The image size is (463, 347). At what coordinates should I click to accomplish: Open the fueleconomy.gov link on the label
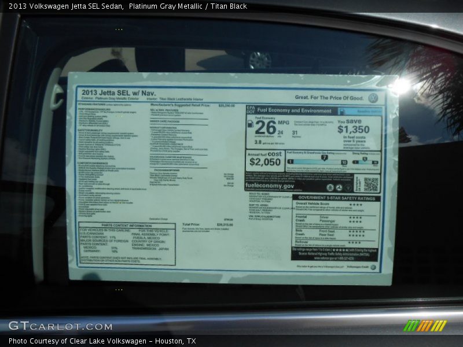point(269,186)
